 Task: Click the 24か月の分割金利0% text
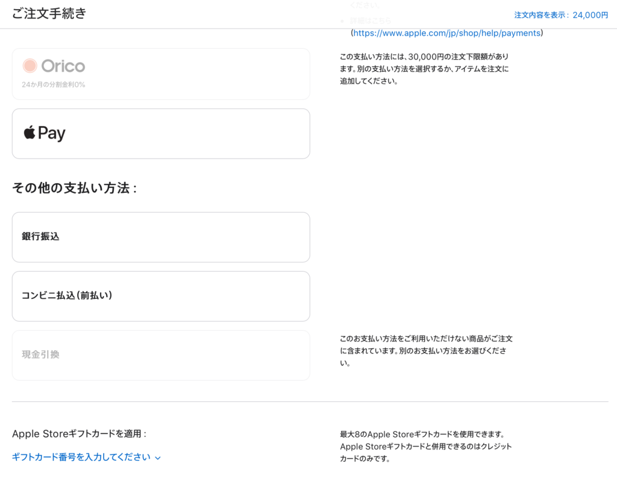[54, 84]
